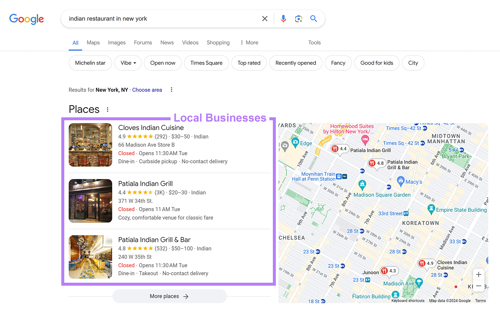The width and height of the screenshot is (500, 314).
Task: Click Madison Square Garden marker on map
Action: 362,185
